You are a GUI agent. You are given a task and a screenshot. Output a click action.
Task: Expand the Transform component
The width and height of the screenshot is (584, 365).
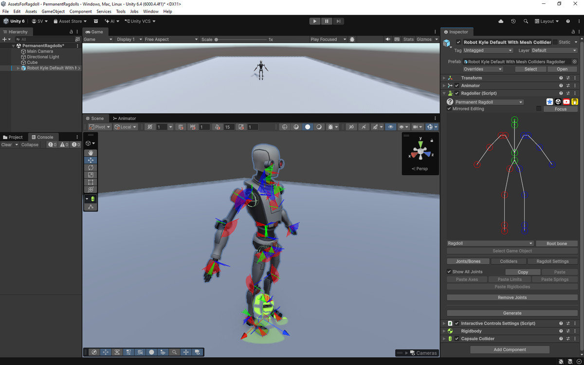(444, 78)
